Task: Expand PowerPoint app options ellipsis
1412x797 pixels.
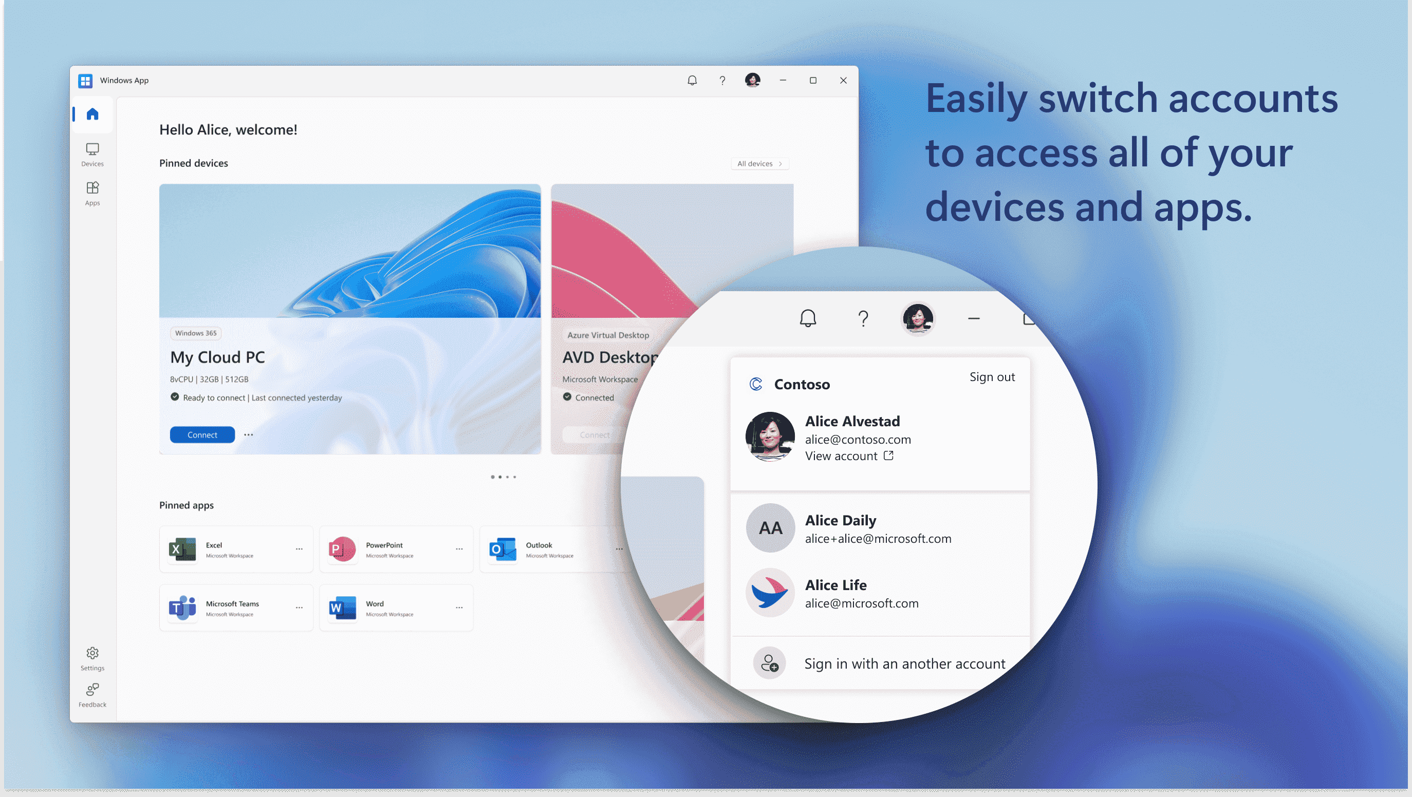Action: (460, 549)
